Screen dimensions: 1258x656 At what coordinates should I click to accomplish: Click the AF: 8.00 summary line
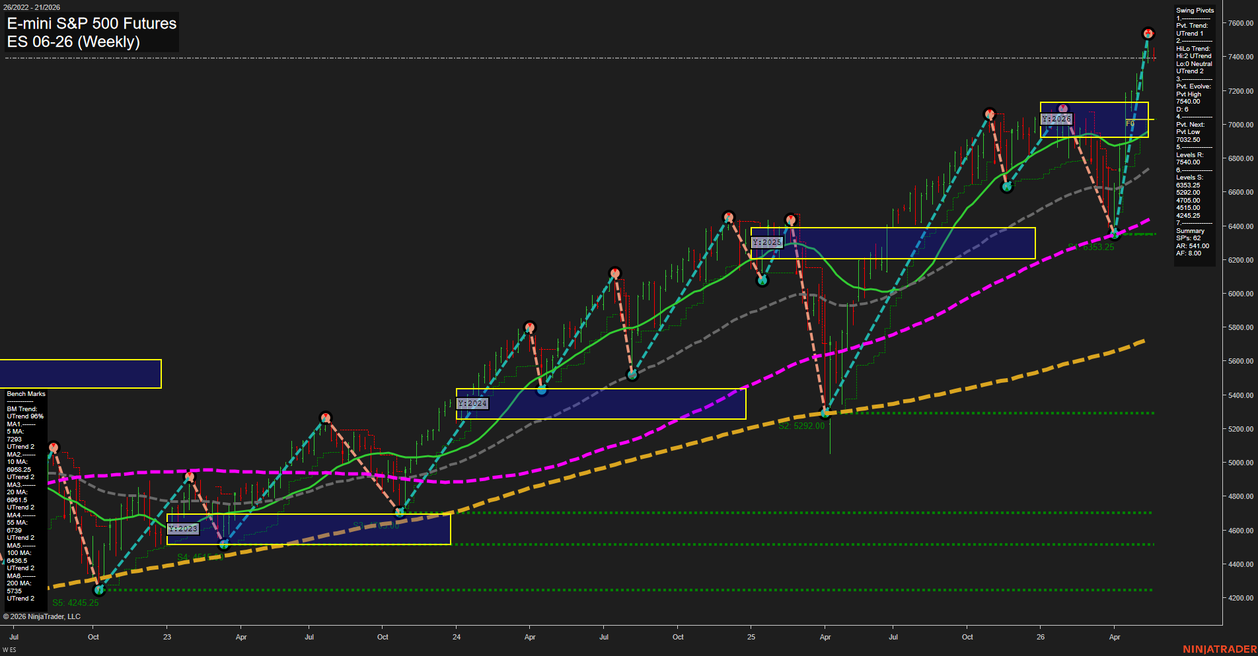(x=1189, y=253)
